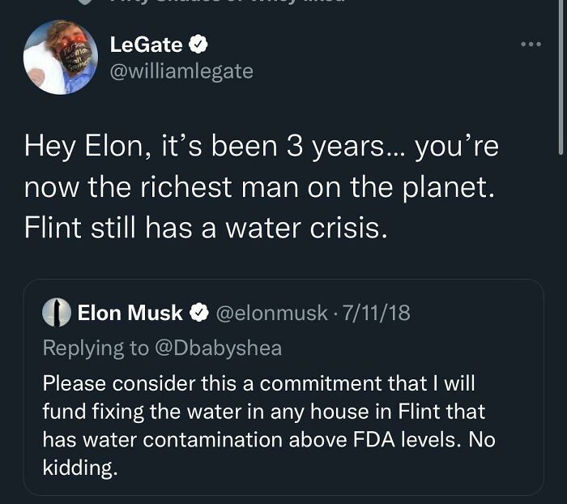Click 'No kidding.' text in quoted tweet
This screenshot has height=504, width=567.
point(81,469)
